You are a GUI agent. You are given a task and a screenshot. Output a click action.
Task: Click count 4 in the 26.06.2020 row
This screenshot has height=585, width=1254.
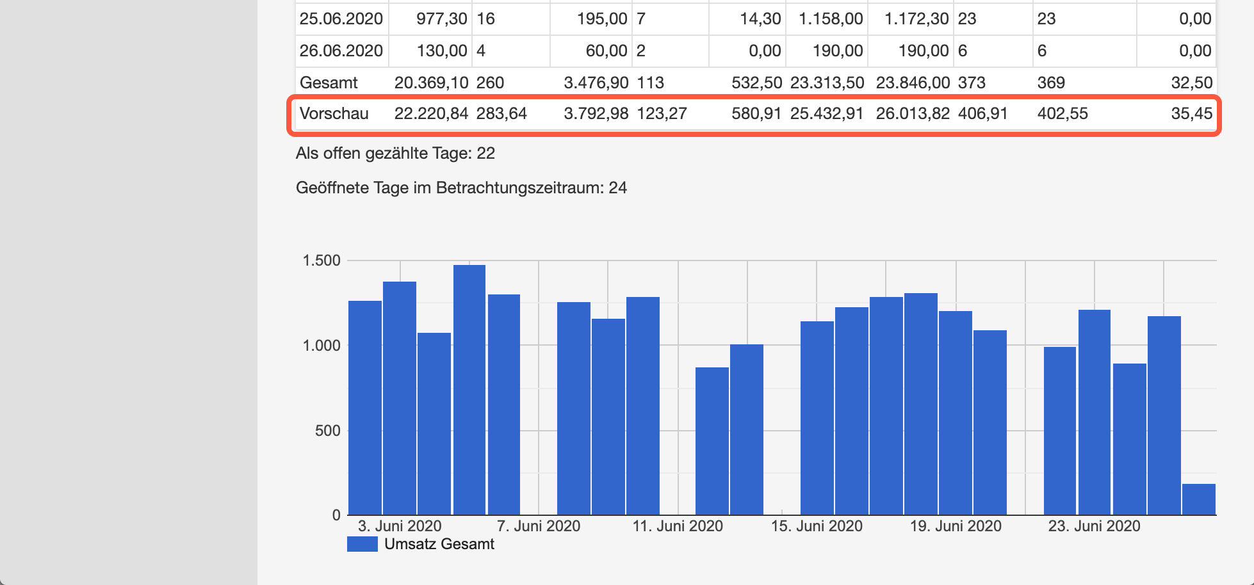pos(481,51)
